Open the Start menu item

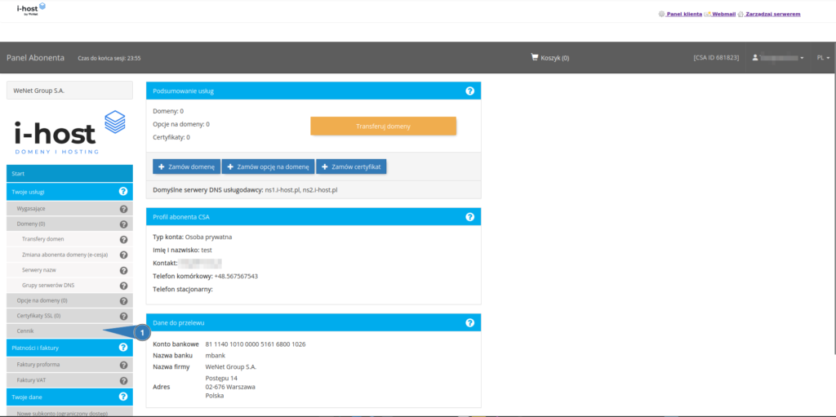[x=69, y=173]
